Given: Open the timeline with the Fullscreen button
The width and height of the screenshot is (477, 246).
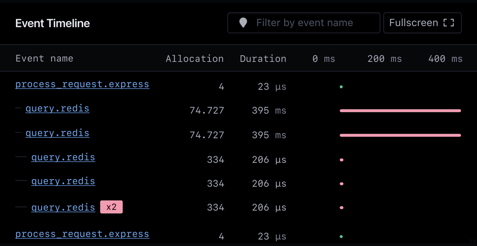Looking at the screenshot, I should tap(422, 23).
